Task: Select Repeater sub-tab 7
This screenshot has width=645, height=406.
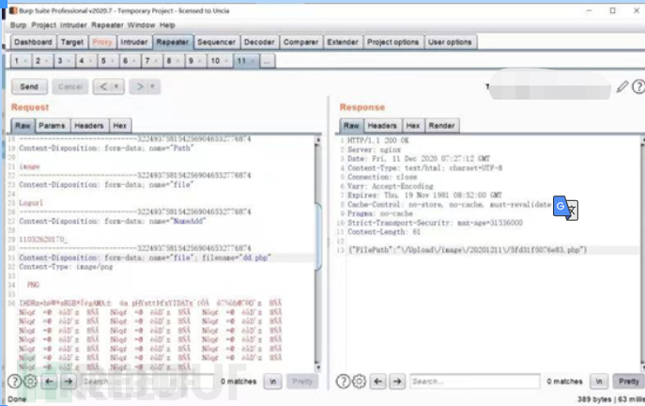Action: click(146, 61)
